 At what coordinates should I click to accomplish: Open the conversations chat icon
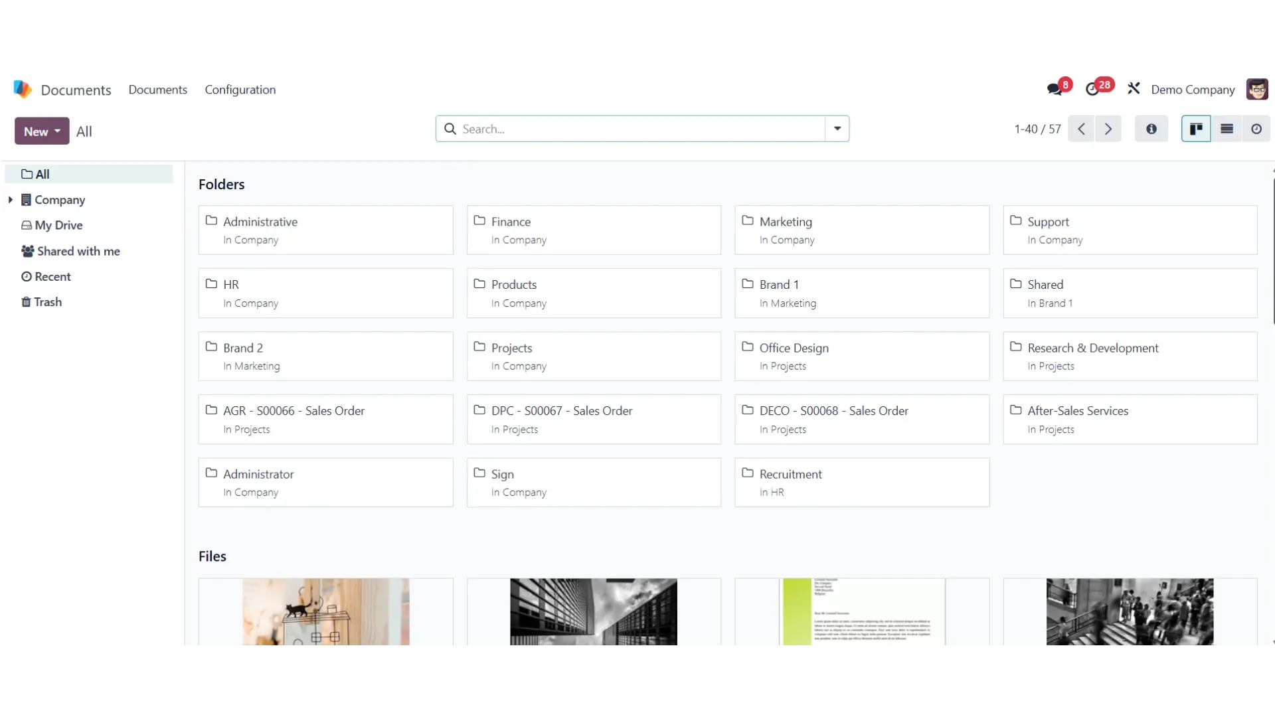(1055, 89)
